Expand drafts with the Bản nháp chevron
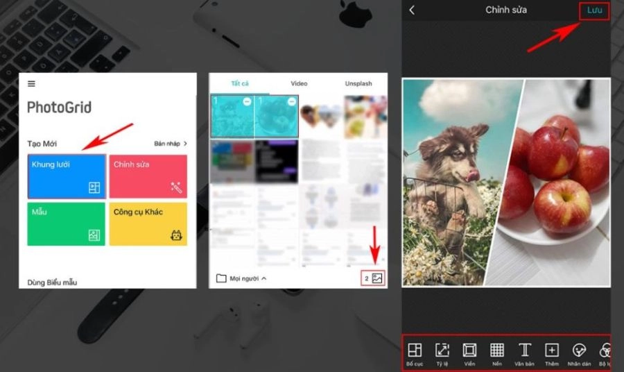The image size is (624, 372). click(185, 144)
